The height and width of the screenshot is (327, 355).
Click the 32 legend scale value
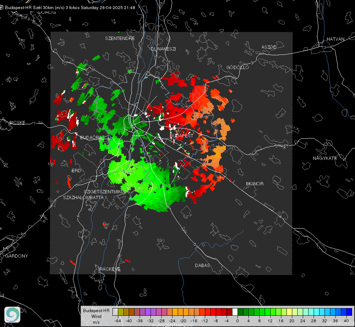click(x=325, y=321)
